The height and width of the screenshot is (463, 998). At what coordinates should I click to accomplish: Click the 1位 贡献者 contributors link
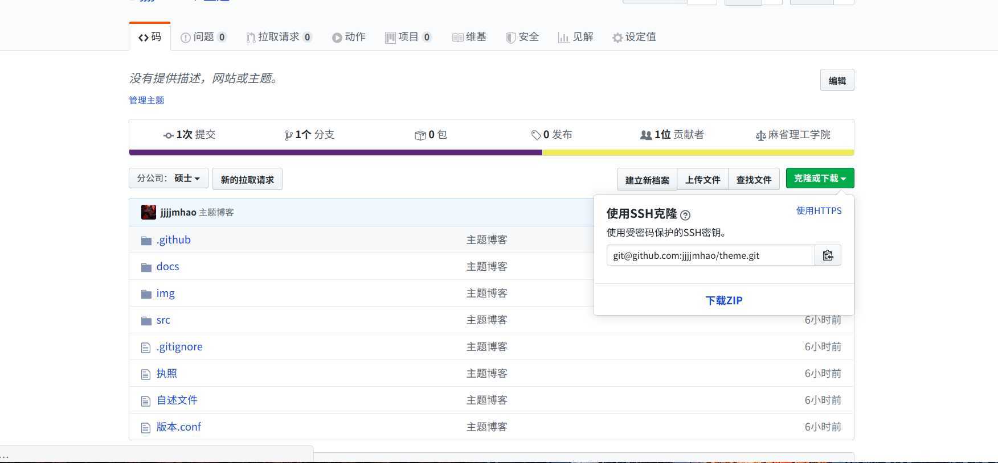pyautogui.click(x=672, y=135)
